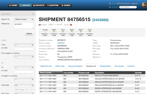Switch to the Inbound transport tab
Screen dimensions: 147x94
pyautogui.click(x=75, y=66)
